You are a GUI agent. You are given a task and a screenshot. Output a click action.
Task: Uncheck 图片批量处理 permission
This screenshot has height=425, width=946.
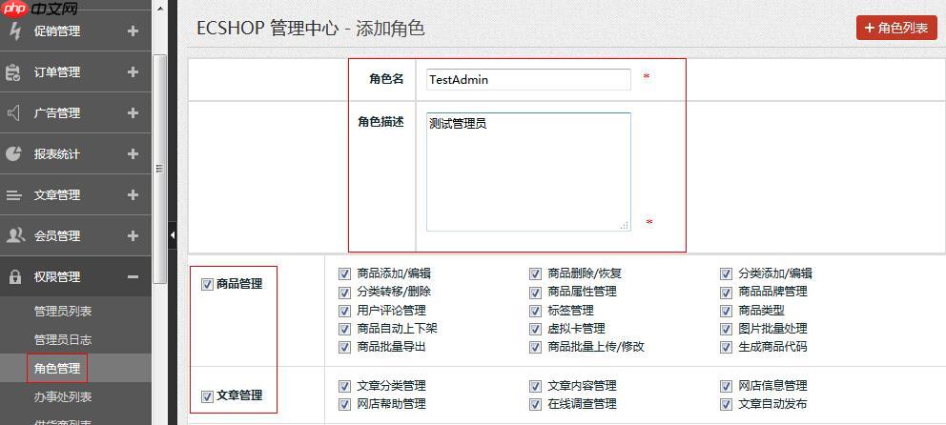pyautogui.click(x=726, y=329)
